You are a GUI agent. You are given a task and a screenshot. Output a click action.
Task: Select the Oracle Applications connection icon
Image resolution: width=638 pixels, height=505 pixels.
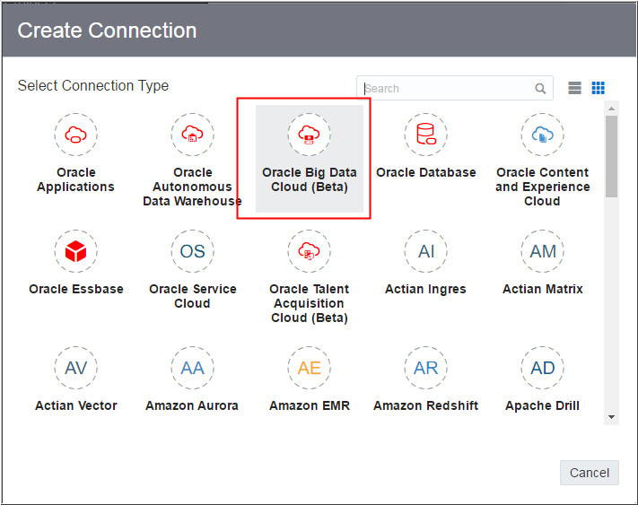76,135
